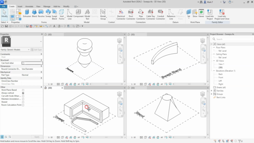The width and height of the screenshot is (254, 143).
Task: Open View 1 in Project Browser
Action: click(x=221, y=64)
